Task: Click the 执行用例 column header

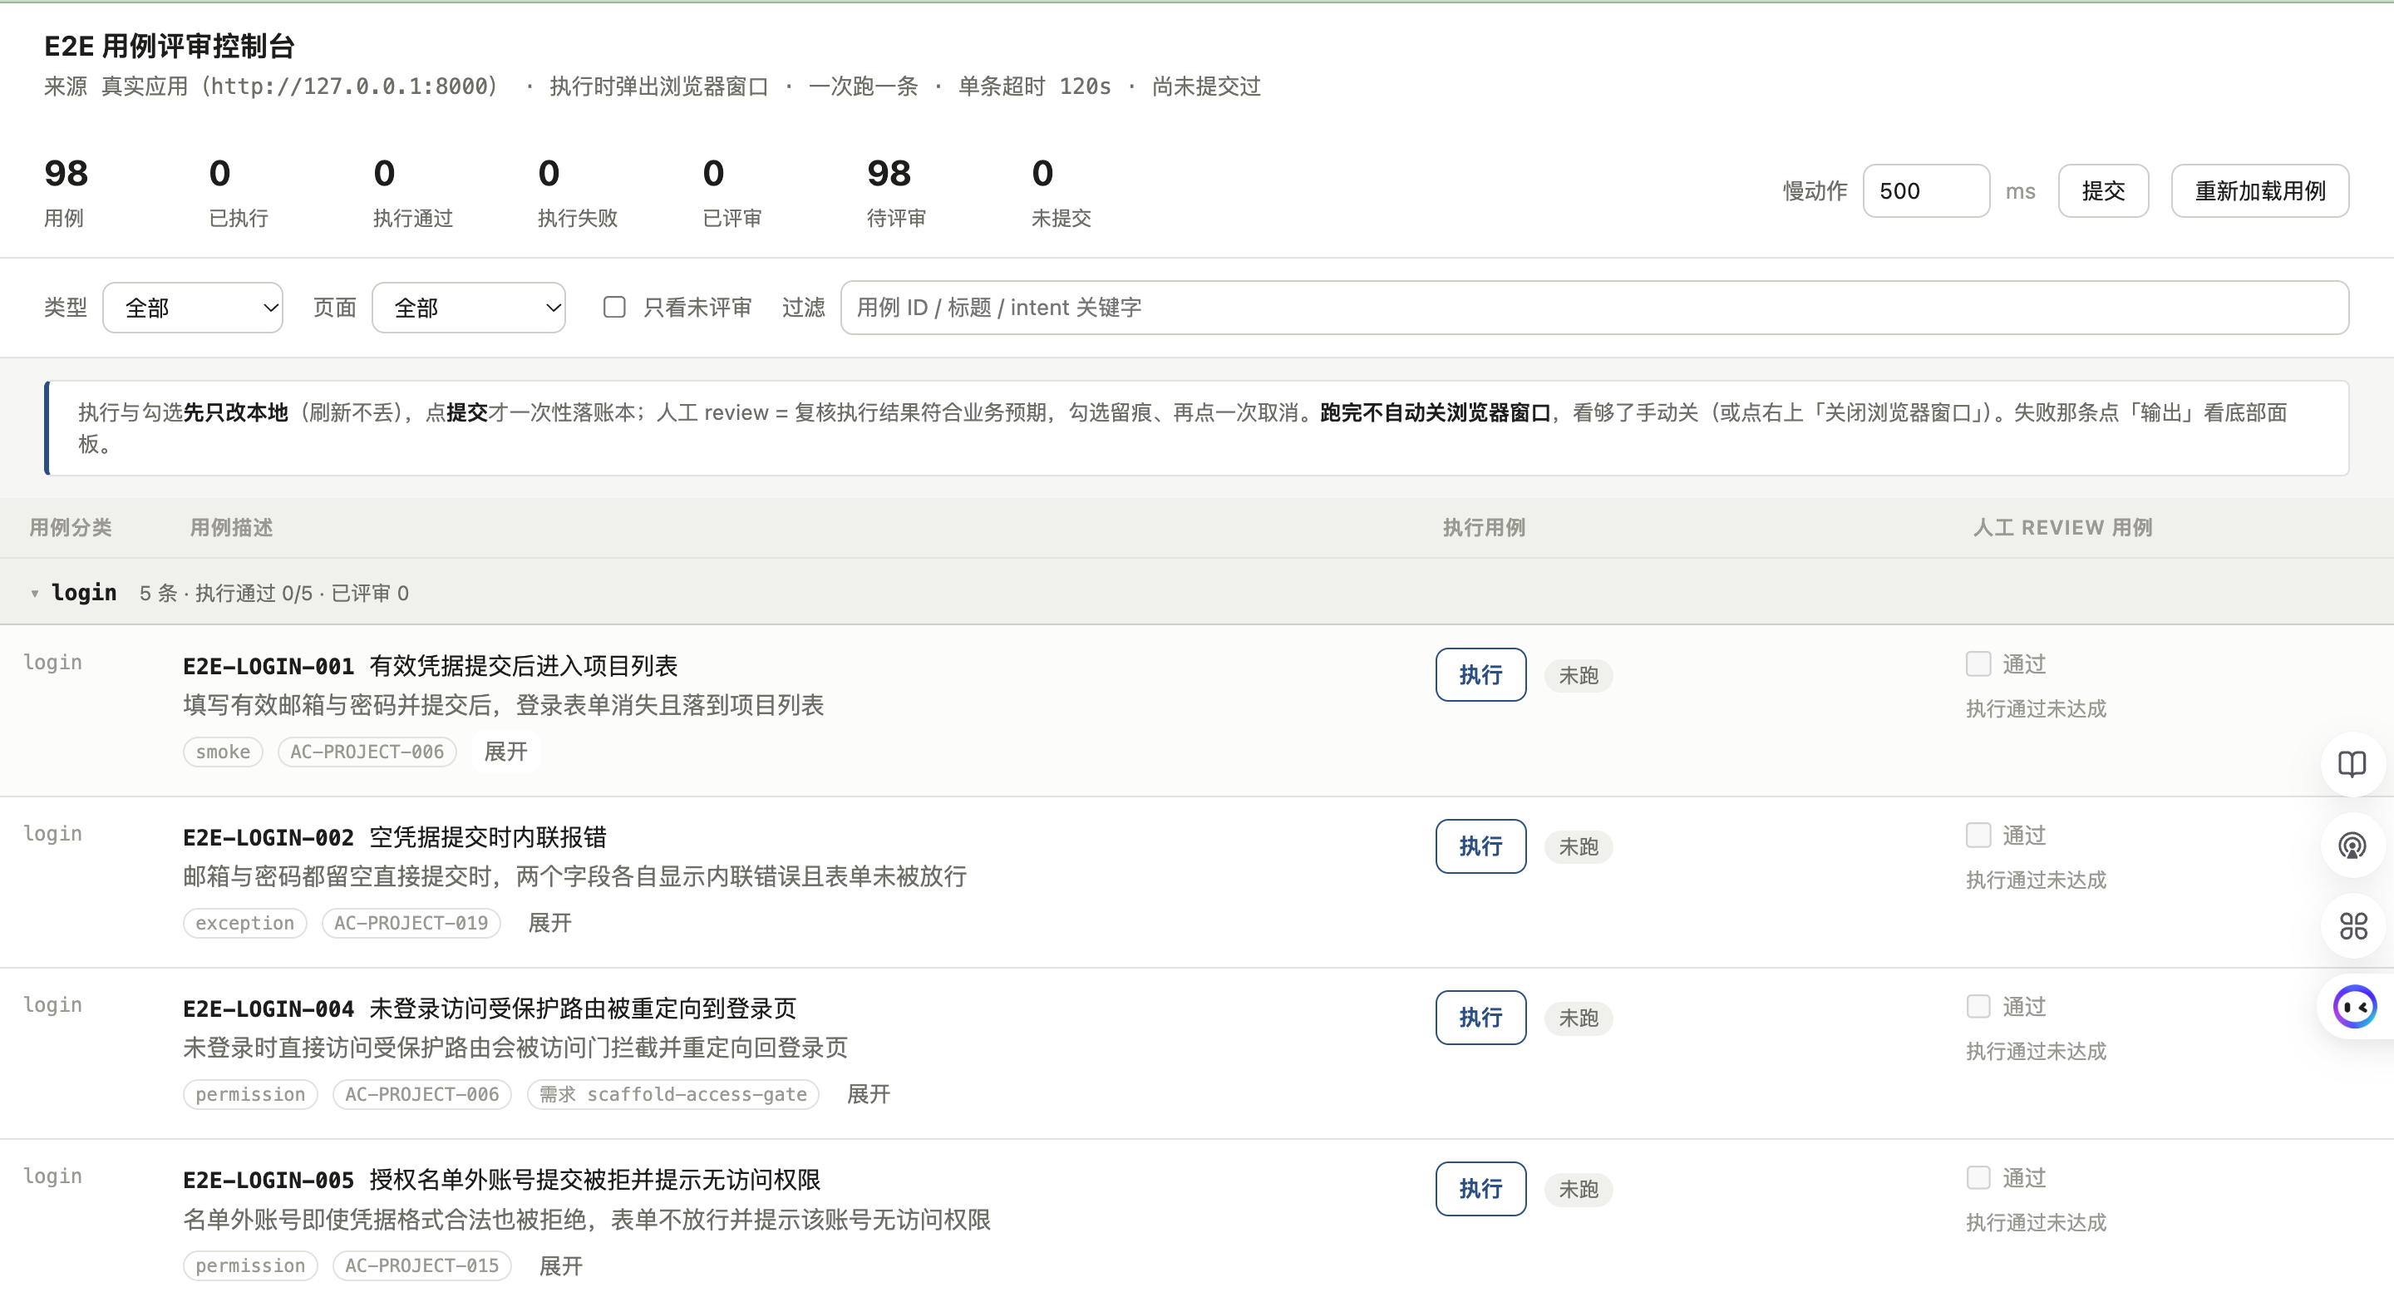Action: pos(1483,527)
